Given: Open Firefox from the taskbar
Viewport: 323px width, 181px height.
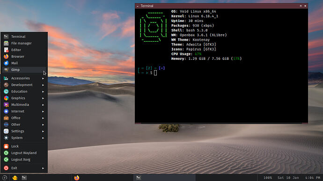Looking at the screenshot, I should tap(77, 178).
